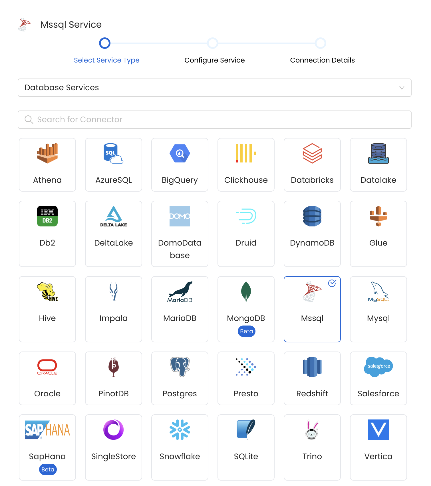Click the Salesforce connector label
Viewport: 431px width, 486px height.
pos(378,393)
